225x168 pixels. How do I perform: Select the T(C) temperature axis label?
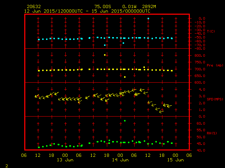coord(211,31)
